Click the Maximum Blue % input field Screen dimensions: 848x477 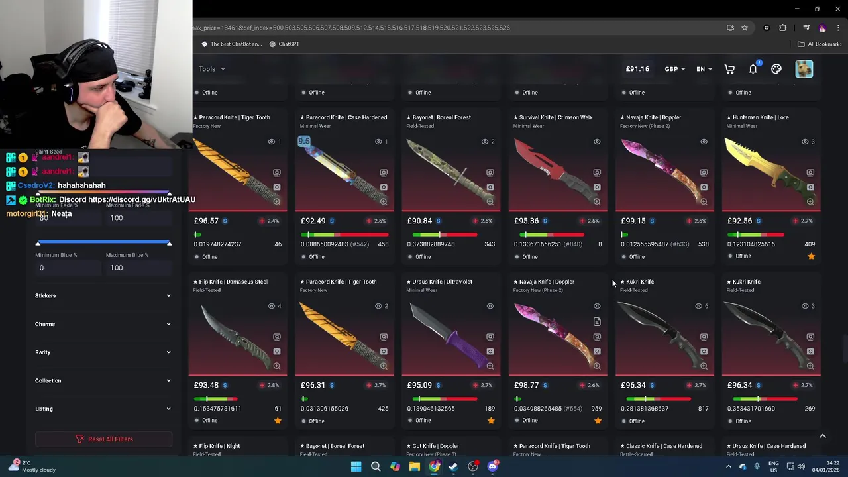point(138,268)
